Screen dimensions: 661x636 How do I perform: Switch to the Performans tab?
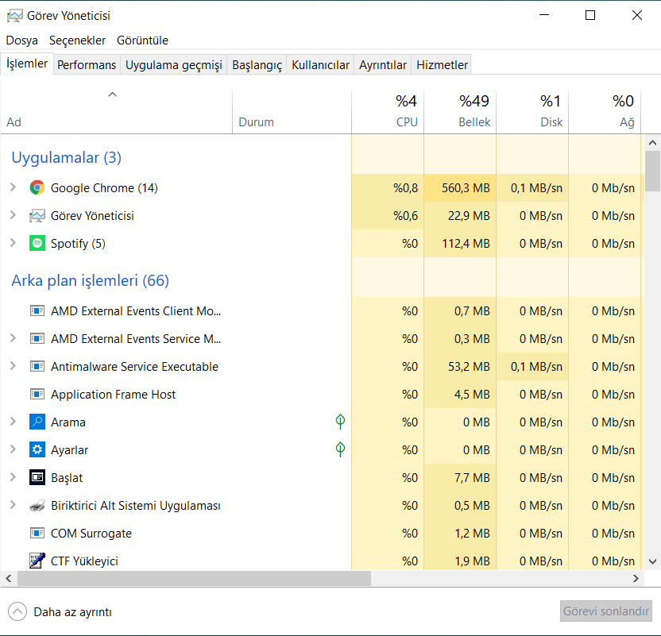87,65
